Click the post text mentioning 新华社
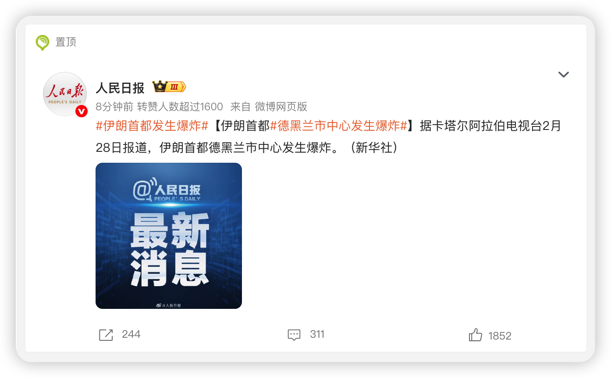This screenshot has height=378, width=611. tap(329, 137)
